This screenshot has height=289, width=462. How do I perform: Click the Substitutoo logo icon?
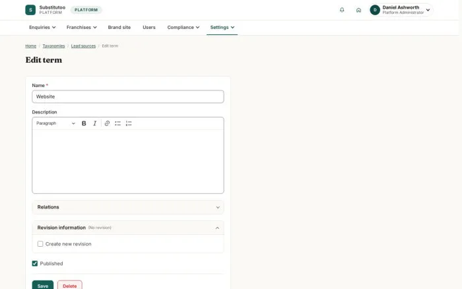[x=30, y=10]
